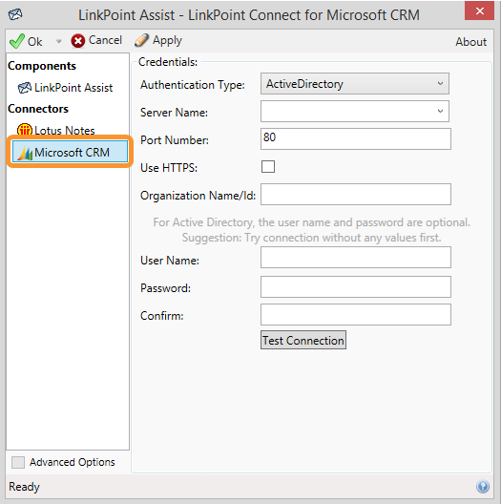Click the envelope icon in title bar
This screenshot has height=504, width=501.
[x=15, y=14]
